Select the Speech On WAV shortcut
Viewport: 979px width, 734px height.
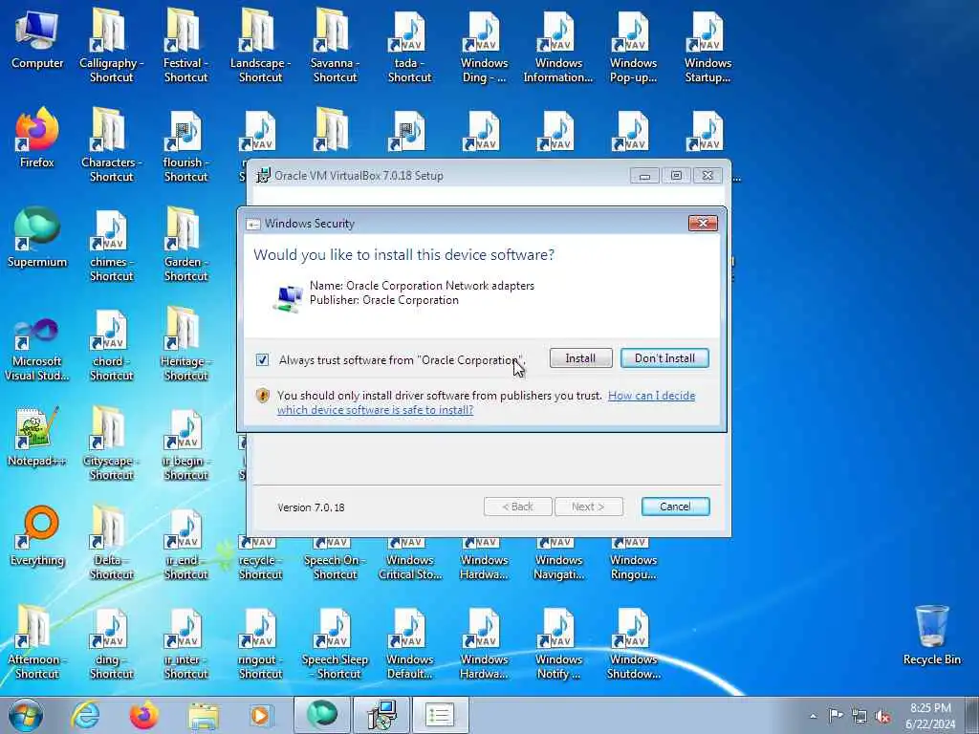pos(335,559)
